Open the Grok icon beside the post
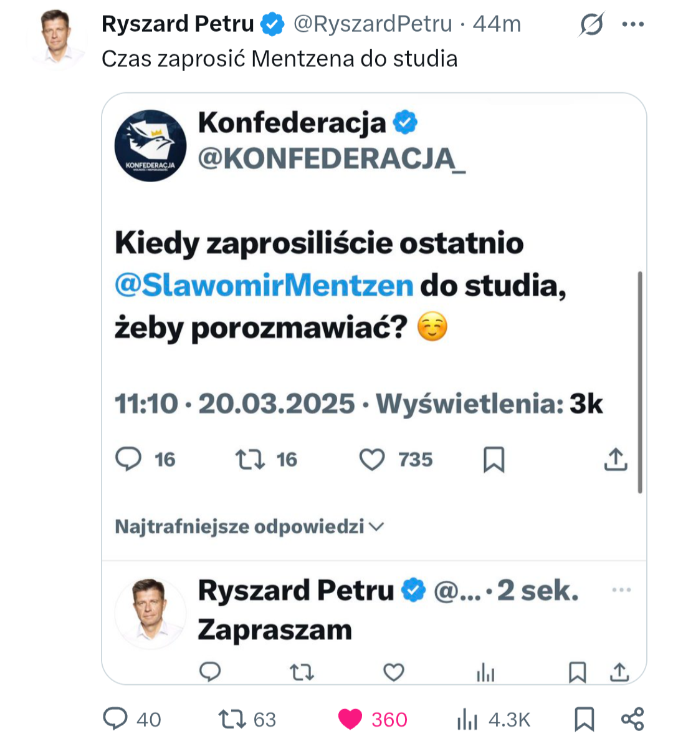 point(591,25)
